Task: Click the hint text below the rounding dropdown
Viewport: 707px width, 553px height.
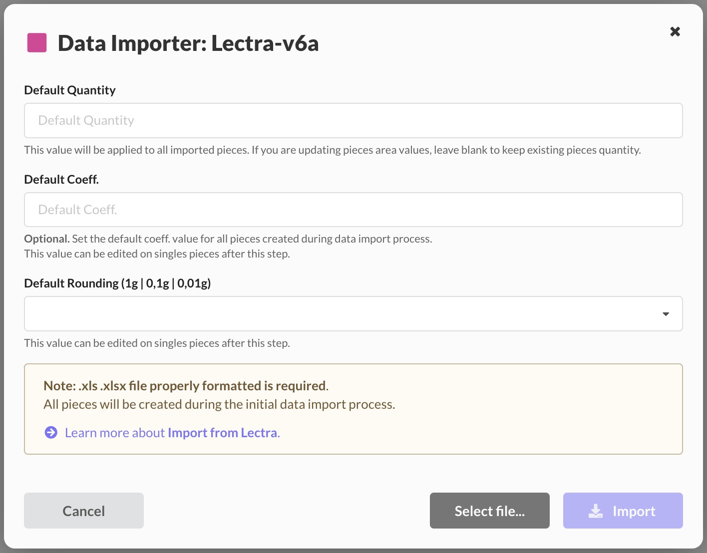Action: [157, 343]
